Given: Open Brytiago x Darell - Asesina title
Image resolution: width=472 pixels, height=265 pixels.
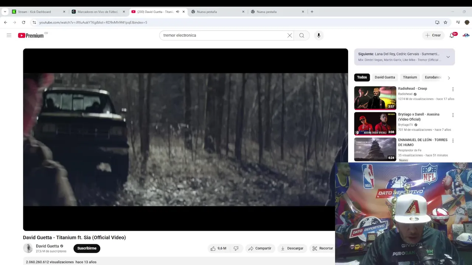Looking at the screenshot, I should [419, 117].
